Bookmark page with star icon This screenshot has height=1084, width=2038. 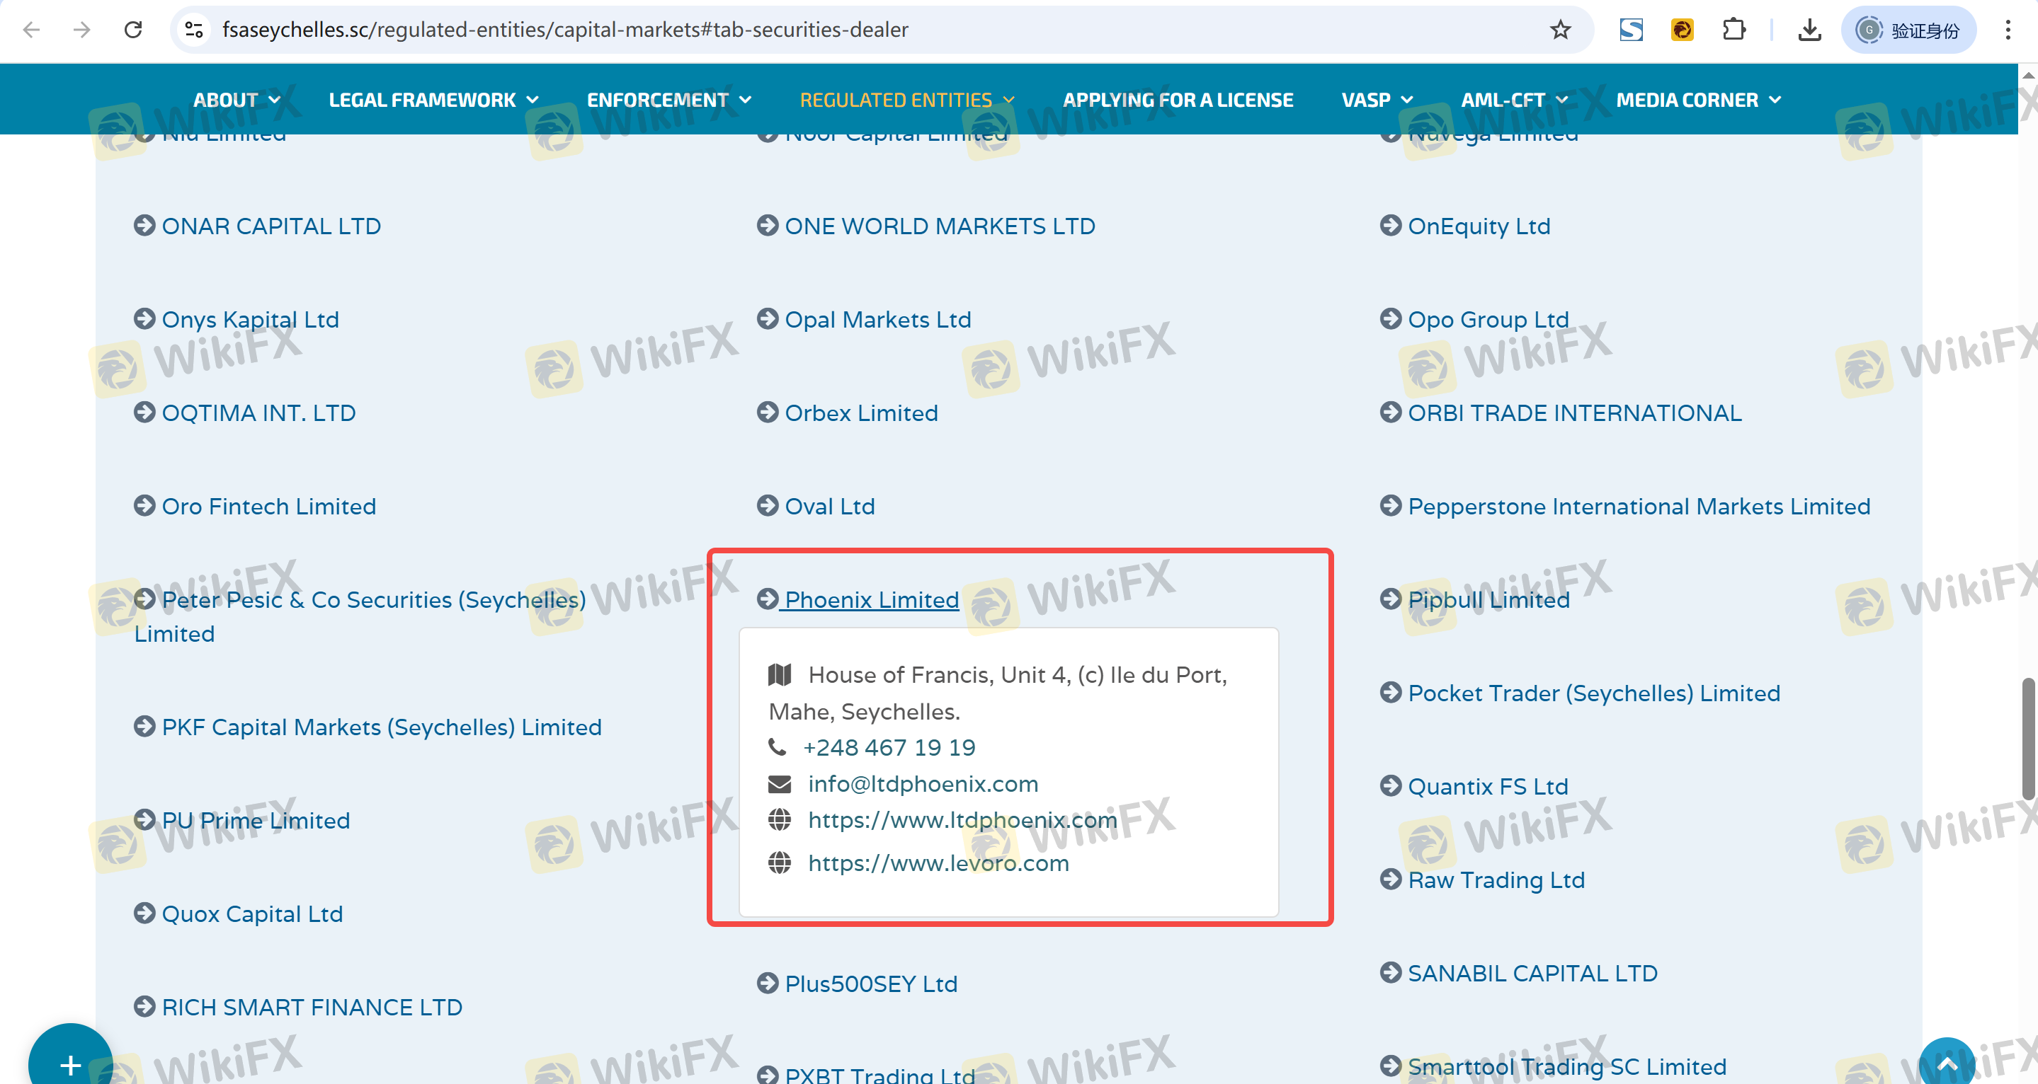point(1559,30)
